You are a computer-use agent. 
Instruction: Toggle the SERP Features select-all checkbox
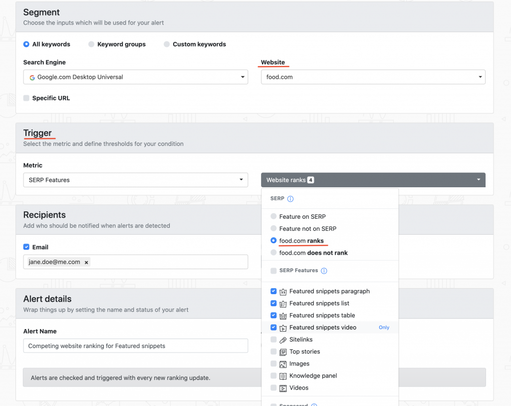click(x=273, y=271)
